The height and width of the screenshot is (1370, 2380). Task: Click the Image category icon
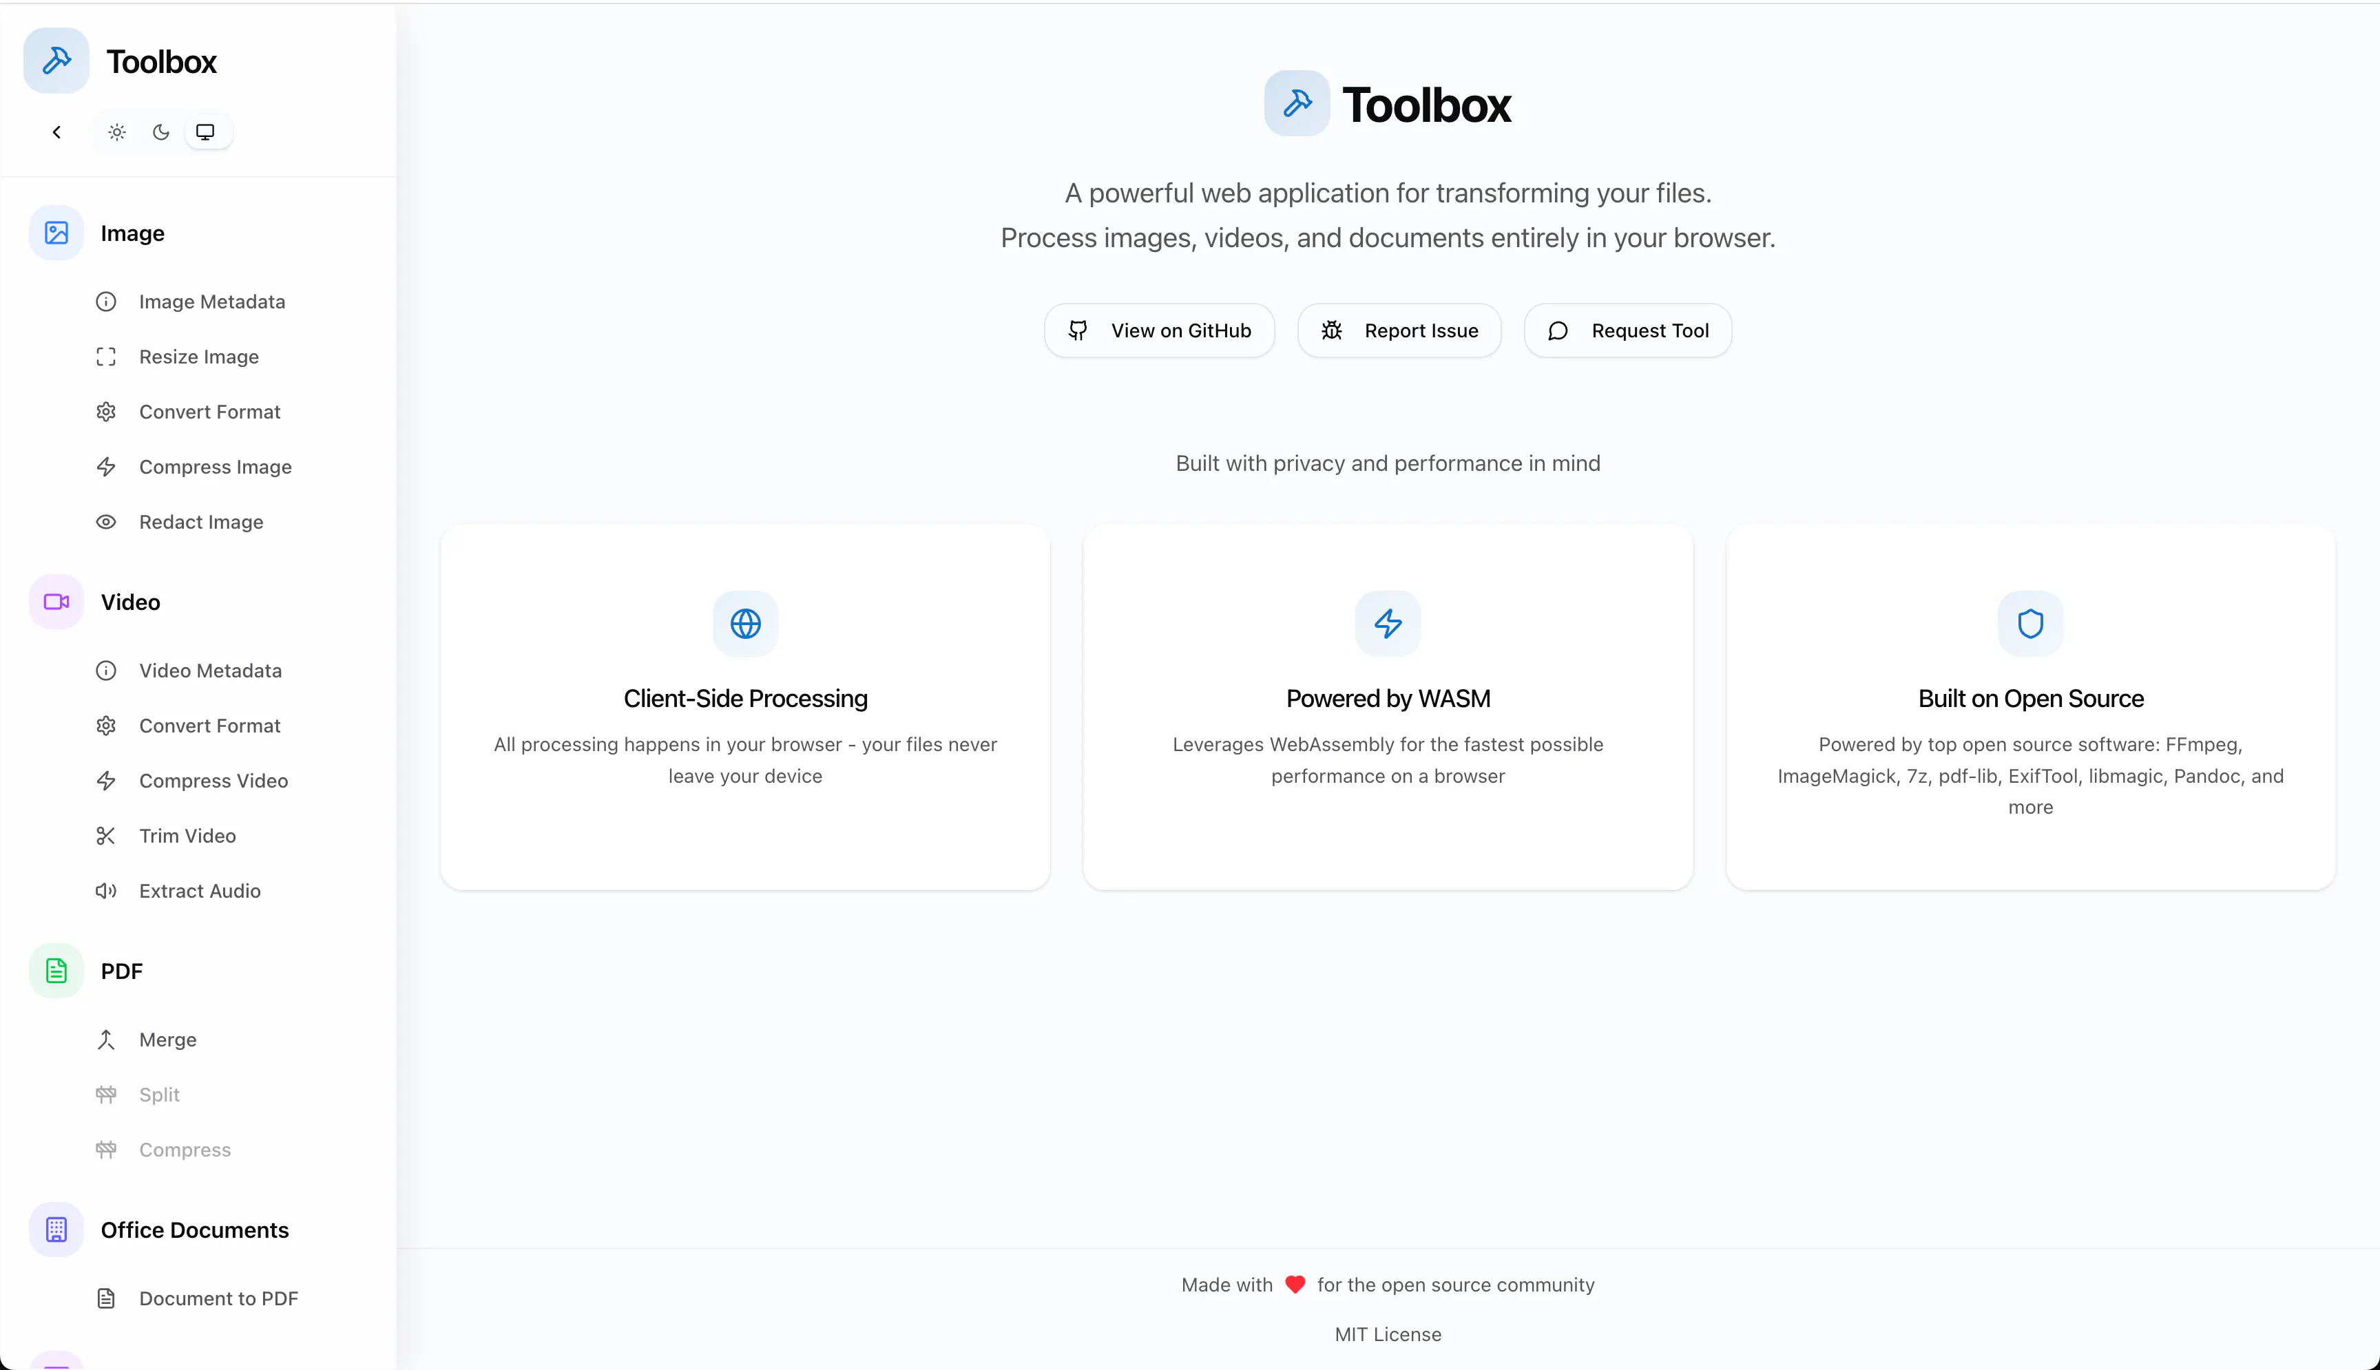coord(56,233)
